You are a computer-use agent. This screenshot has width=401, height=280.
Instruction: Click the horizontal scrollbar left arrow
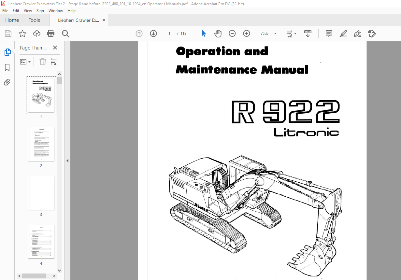[19, 276]
